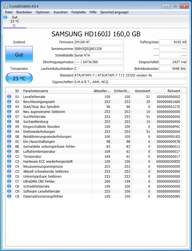
Task: Click status orb for C2 Temperatur row
Action: pos(9,156)
